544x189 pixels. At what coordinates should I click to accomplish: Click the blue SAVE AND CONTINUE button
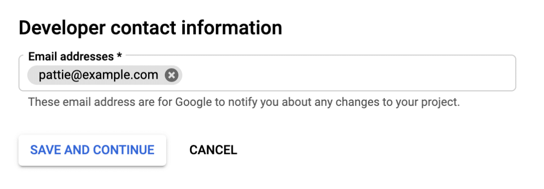tap(92, 150)
